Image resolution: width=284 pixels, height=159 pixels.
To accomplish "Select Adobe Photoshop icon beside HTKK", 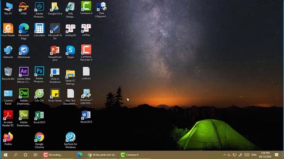I will point(39,10).
